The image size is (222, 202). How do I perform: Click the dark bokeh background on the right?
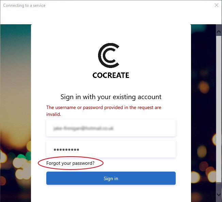pos(203,113)
